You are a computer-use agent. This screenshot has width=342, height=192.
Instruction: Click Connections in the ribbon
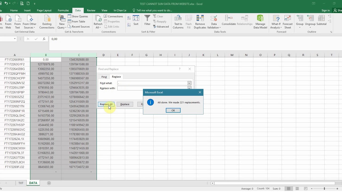[x=113, y=16]
